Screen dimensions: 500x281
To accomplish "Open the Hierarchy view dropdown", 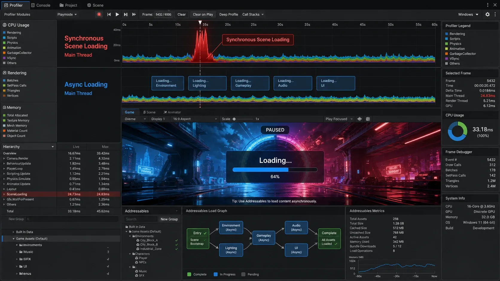I will (x=29, y=147).
